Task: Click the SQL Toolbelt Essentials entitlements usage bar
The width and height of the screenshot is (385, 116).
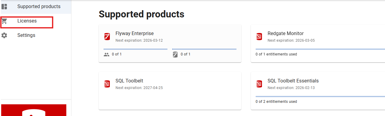Action: [320, 96]
